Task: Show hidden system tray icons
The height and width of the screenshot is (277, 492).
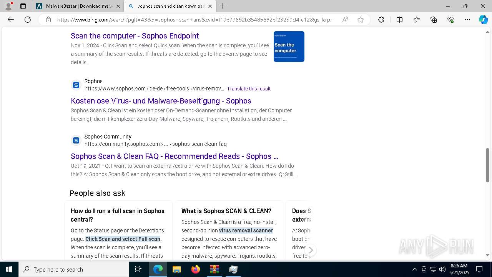Action: click(414, 269)
